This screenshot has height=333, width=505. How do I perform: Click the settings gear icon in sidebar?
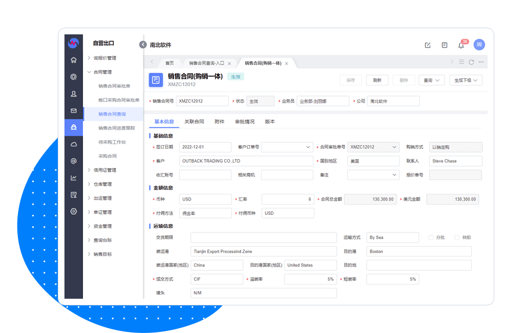[74, 211]
